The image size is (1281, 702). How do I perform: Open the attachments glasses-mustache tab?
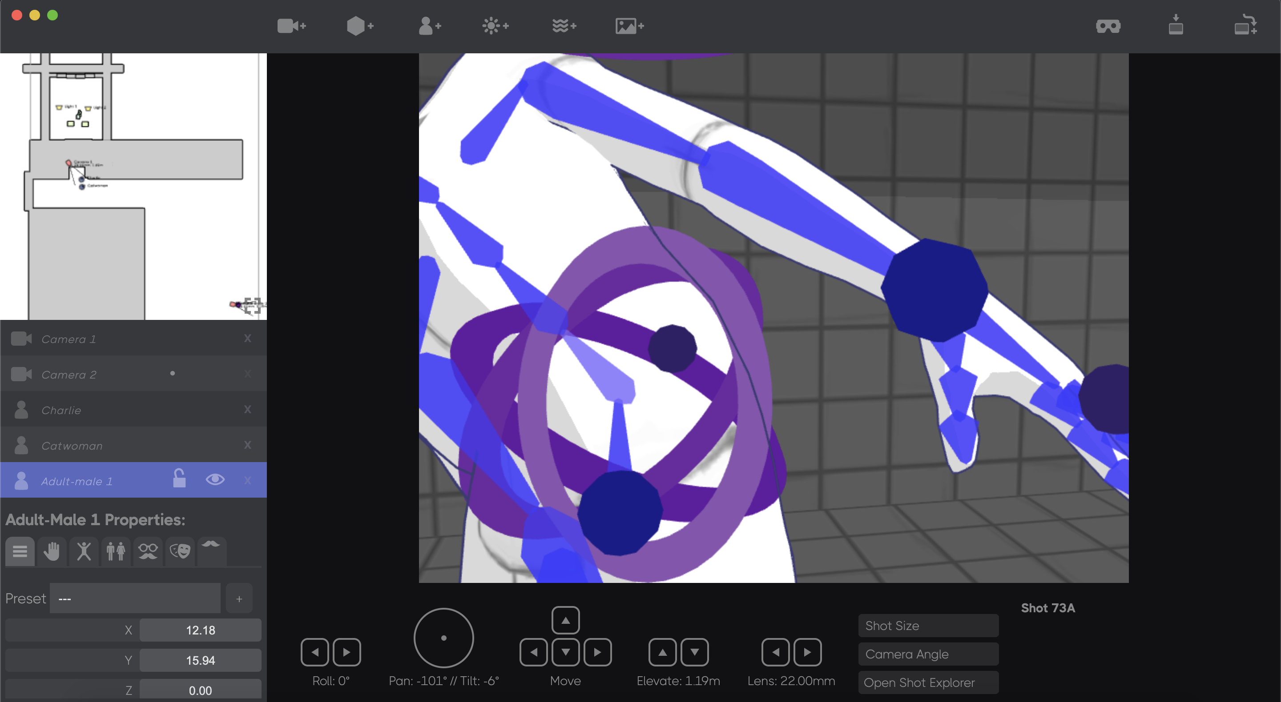coord(148,551)
